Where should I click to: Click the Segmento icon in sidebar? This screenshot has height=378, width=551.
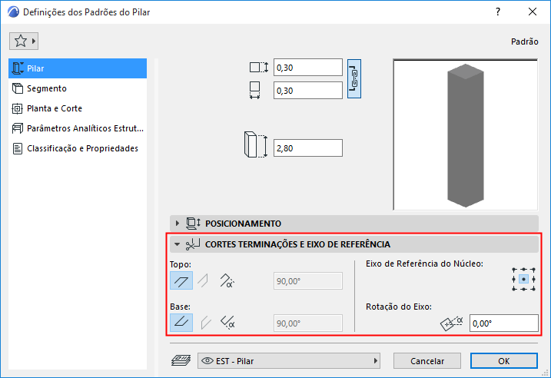click(x=18, y=88)
